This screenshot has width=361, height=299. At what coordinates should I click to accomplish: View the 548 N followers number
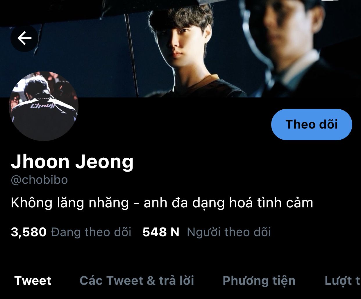tap(161, 232)
